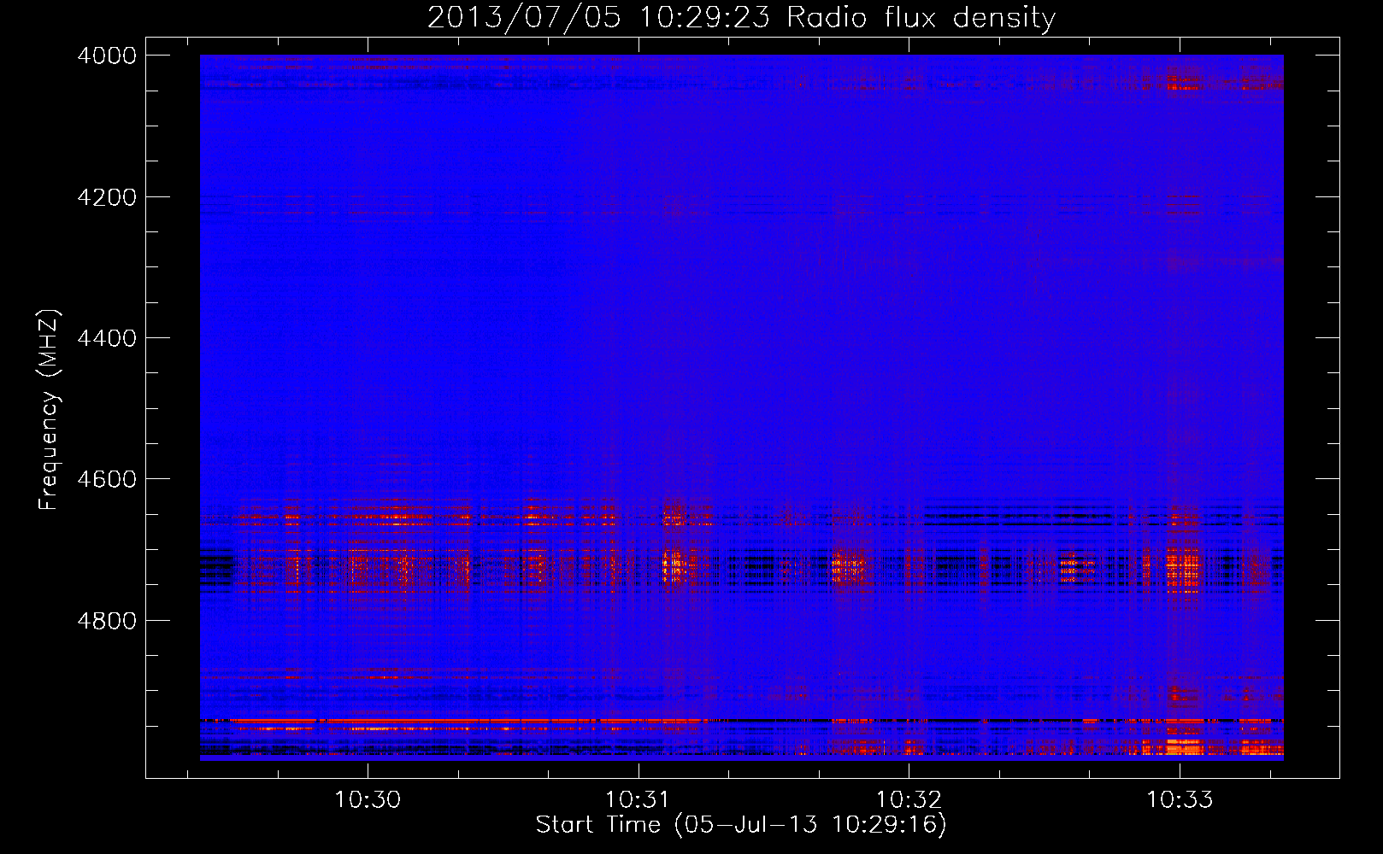The image size is (1383, 854).
Task: Click the 10:31 time tick label
Action: point(639,800)
